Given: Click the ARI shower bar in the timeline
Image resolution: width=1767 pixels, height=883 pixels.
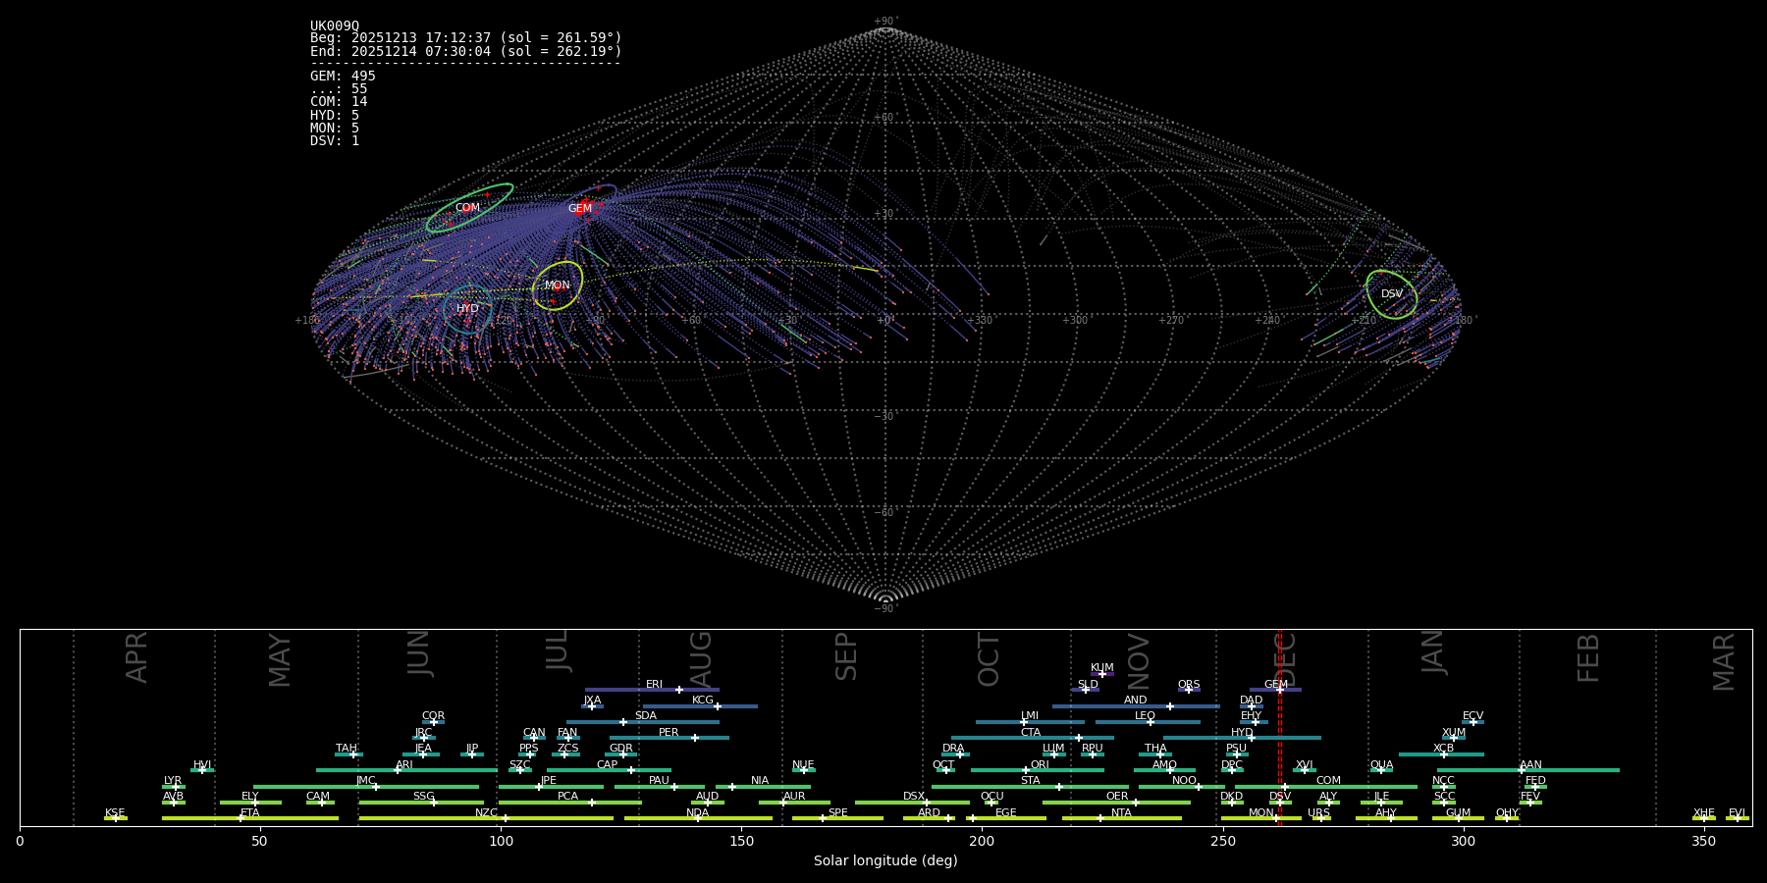Looking at the screenshot, I should click(406, 770).
